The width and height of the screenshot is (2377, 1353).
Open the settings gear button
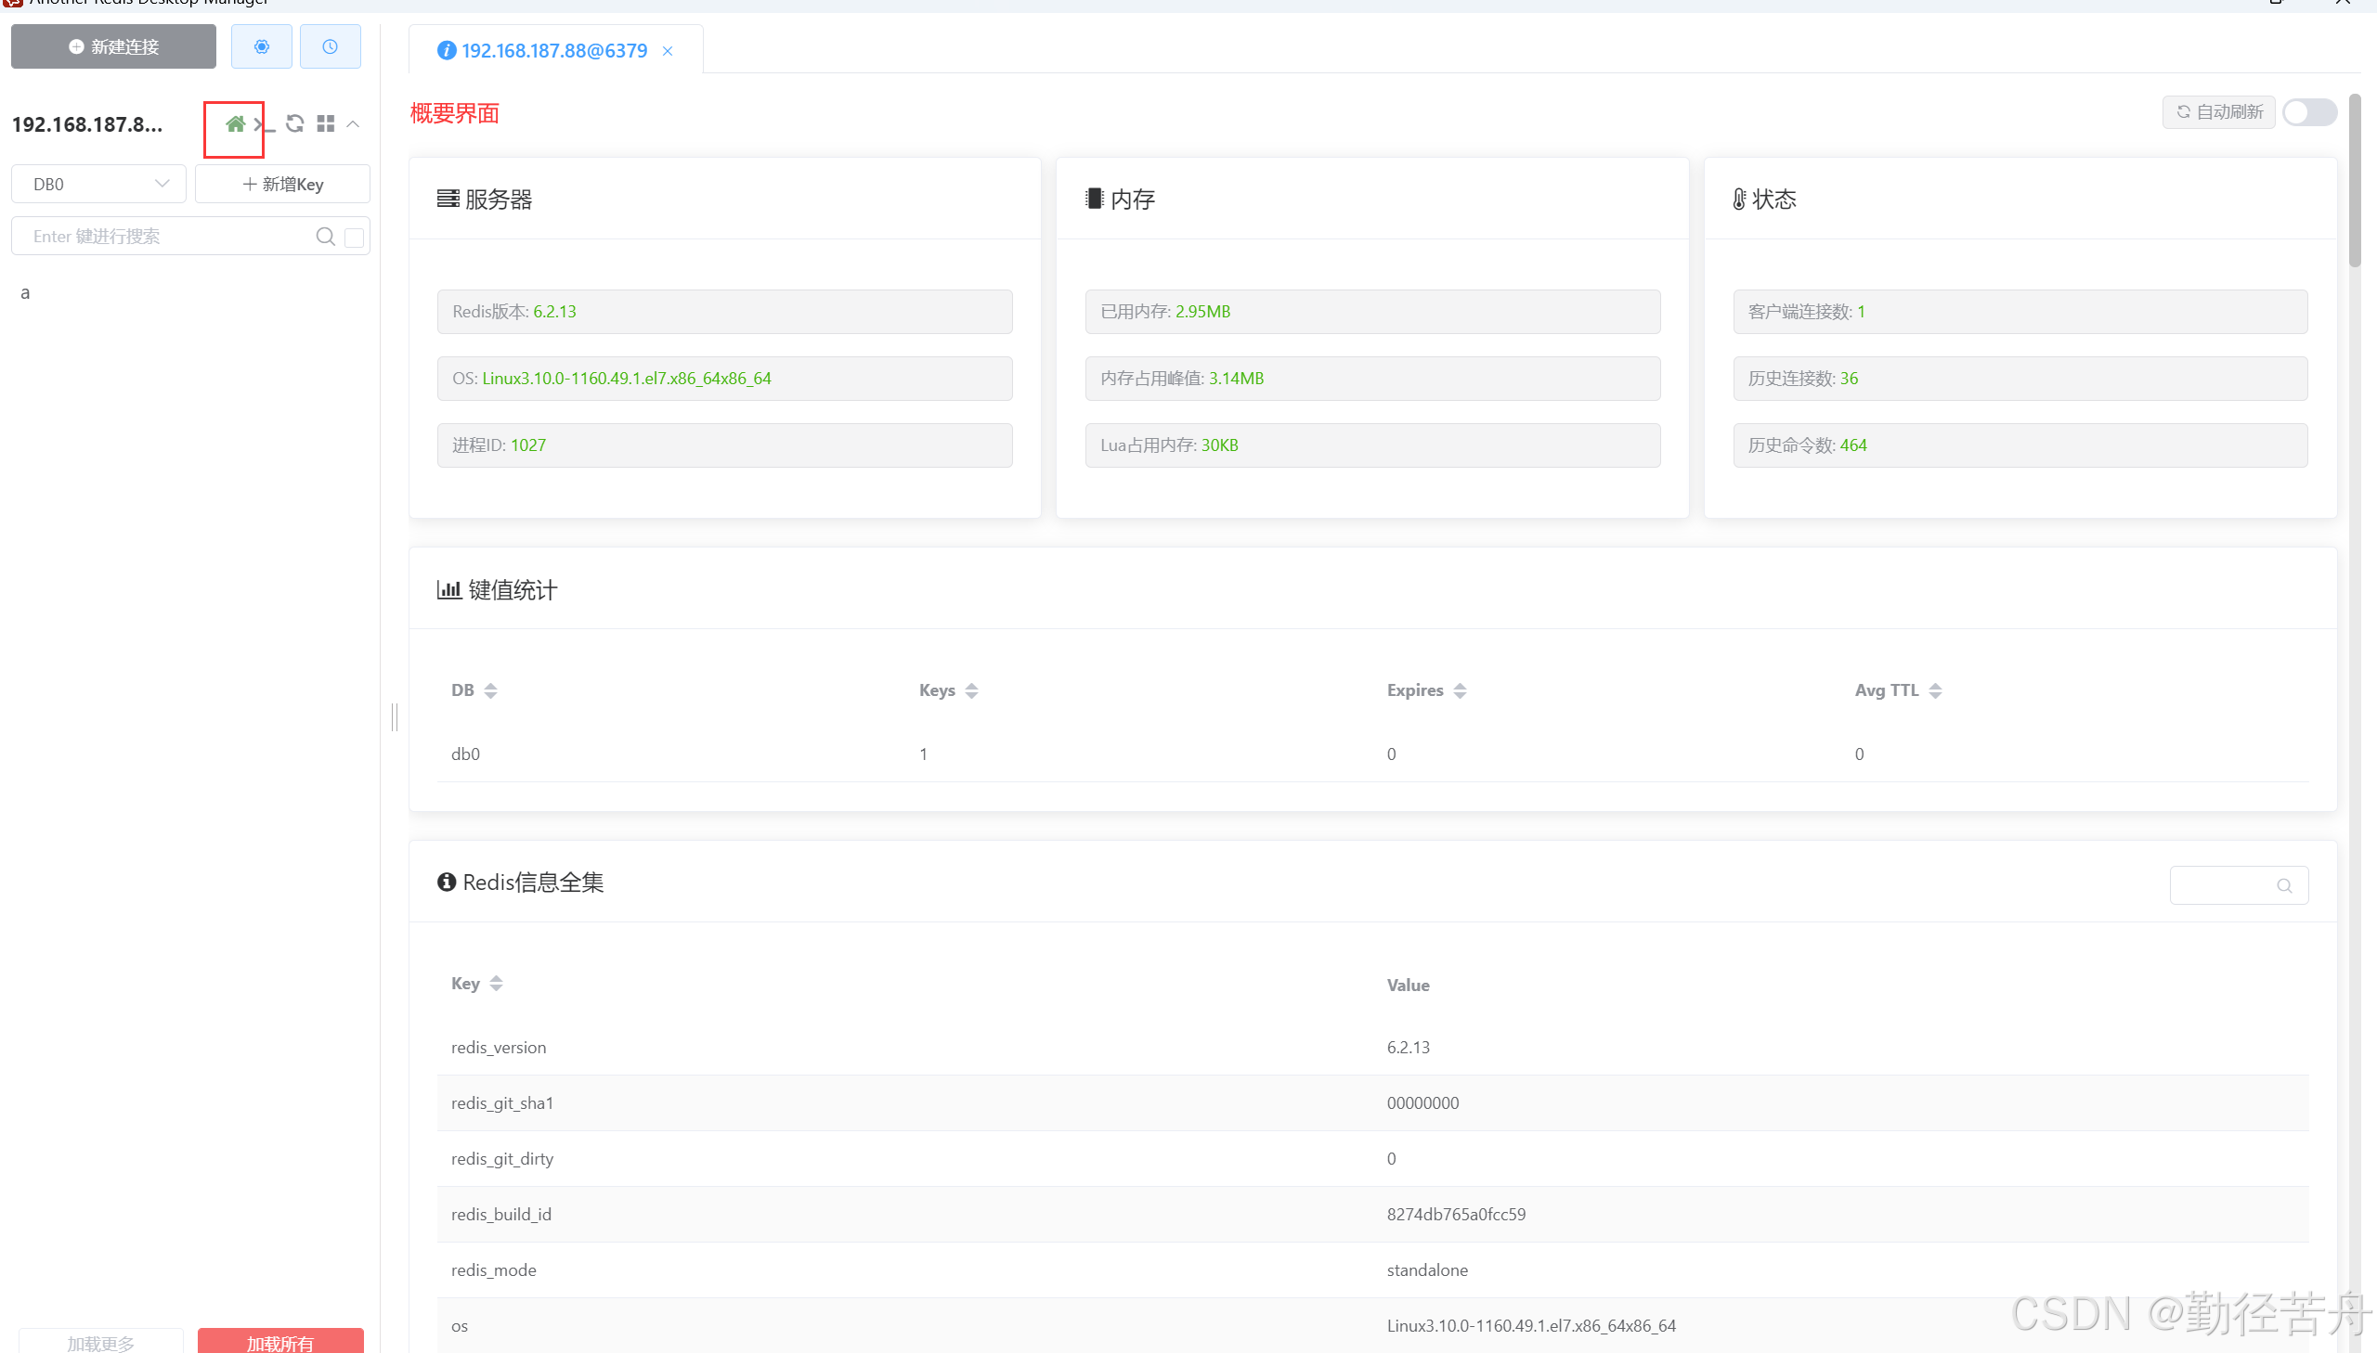click(x=261, y=46)
